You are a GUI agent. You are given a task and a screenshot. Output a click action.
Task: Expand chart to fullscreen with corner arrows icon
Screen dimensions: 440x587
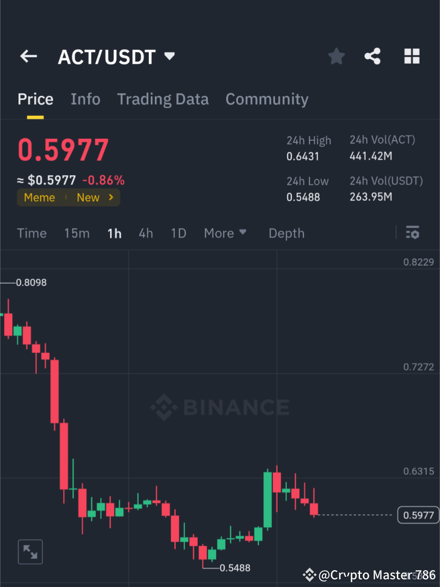(30, 551)
